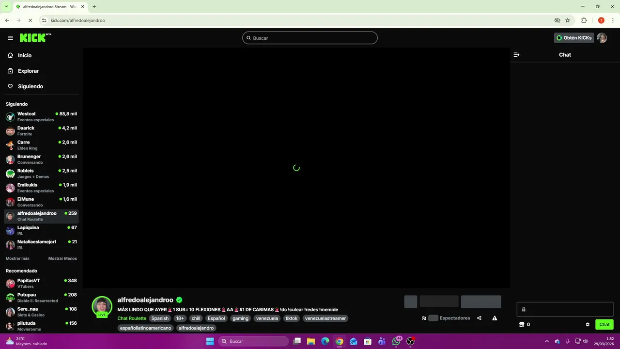The width and height of the screenshot is (620, 349).
Task: Click the Obtén KICKs button
Action: [574, 38]
